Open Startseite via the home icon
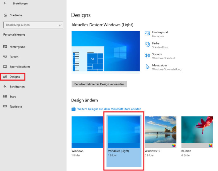 5,15
